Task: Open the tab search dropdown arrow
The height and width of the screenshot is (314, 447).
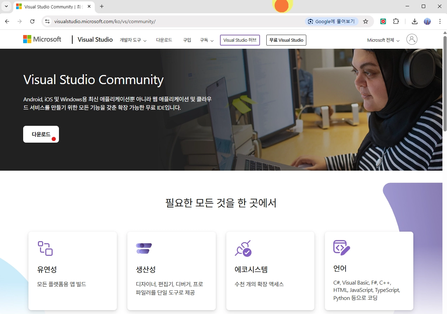Action: 6,6
